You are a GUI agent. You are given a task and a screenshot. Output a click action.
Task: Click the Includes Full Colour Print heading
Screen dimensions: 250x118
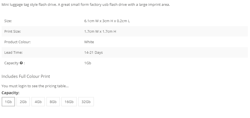[x=26, y=76]
